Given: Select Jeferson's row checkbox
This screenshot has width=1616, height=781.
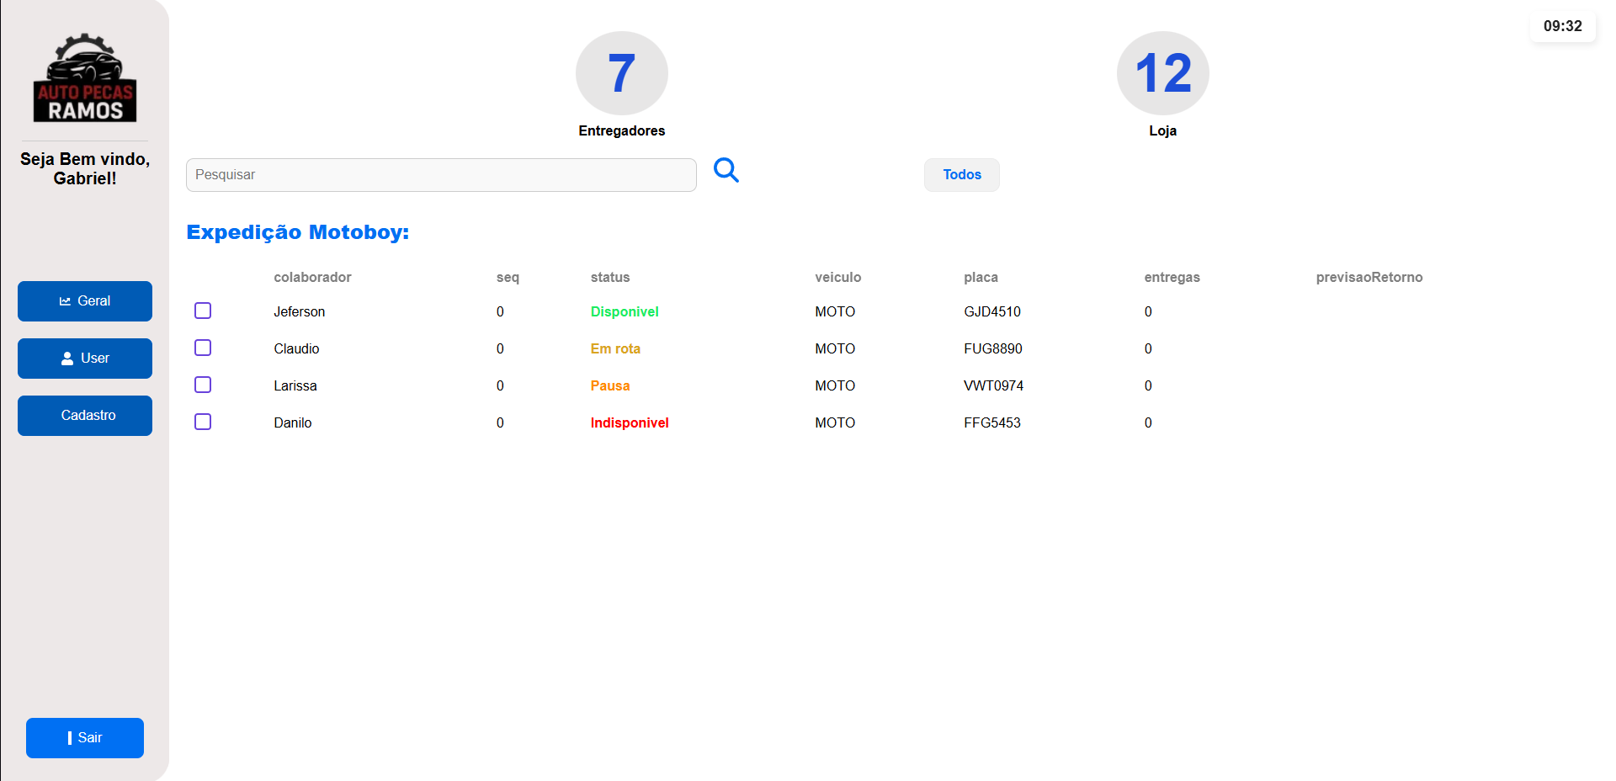Looking at the screenshot, I should [203, 311].
